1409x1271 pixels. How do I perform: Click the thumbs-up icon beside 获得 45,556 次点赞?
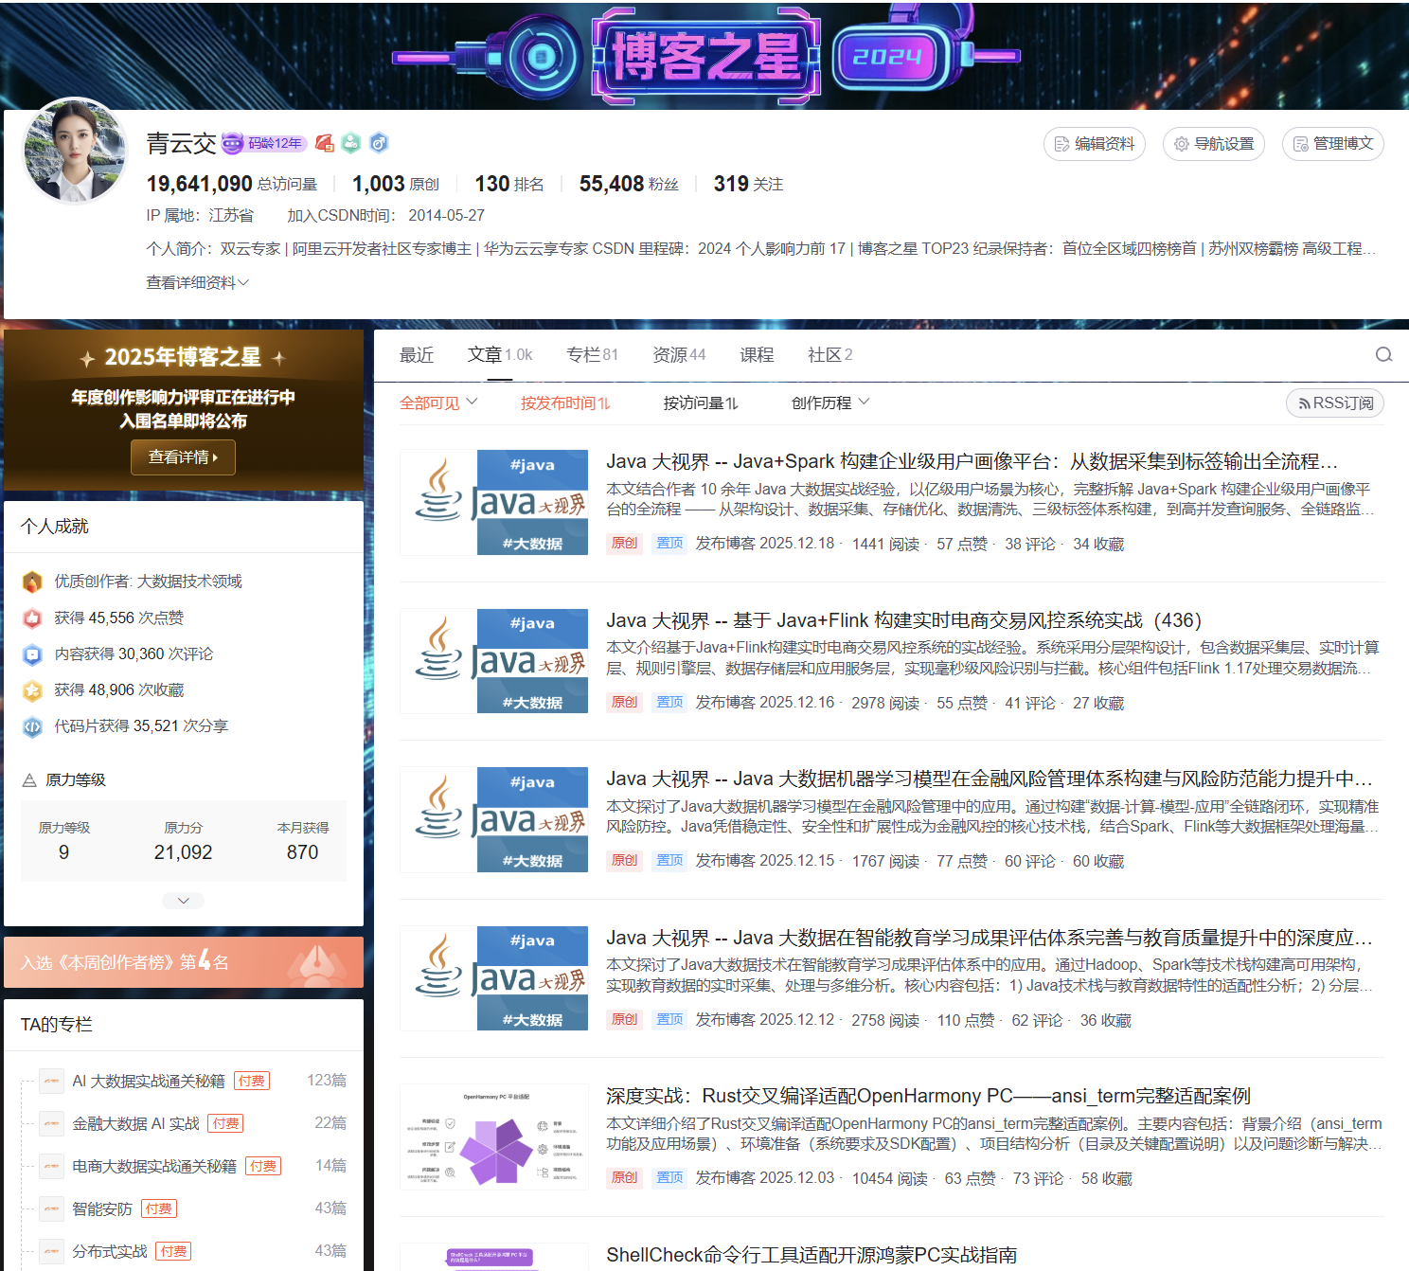click(x=33, y=618)
